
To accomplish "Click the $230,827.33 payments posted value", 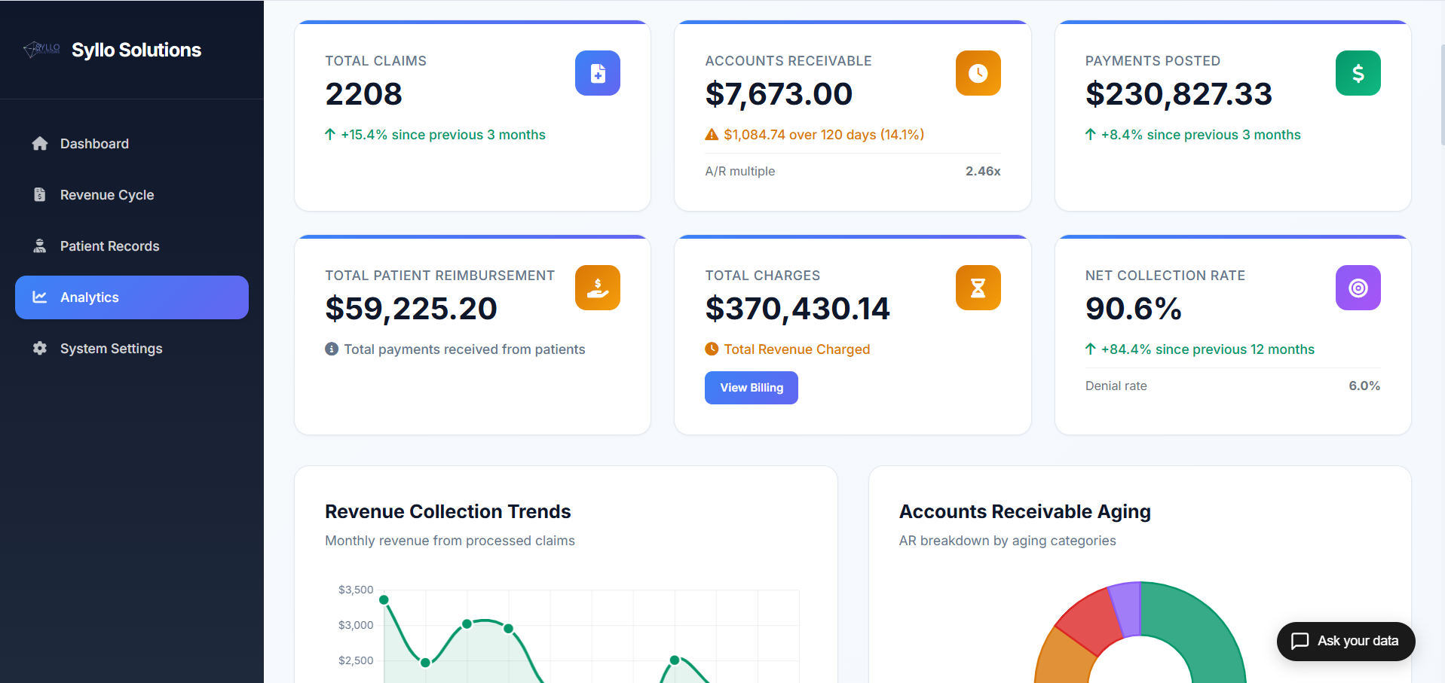I will point(1179,94).
